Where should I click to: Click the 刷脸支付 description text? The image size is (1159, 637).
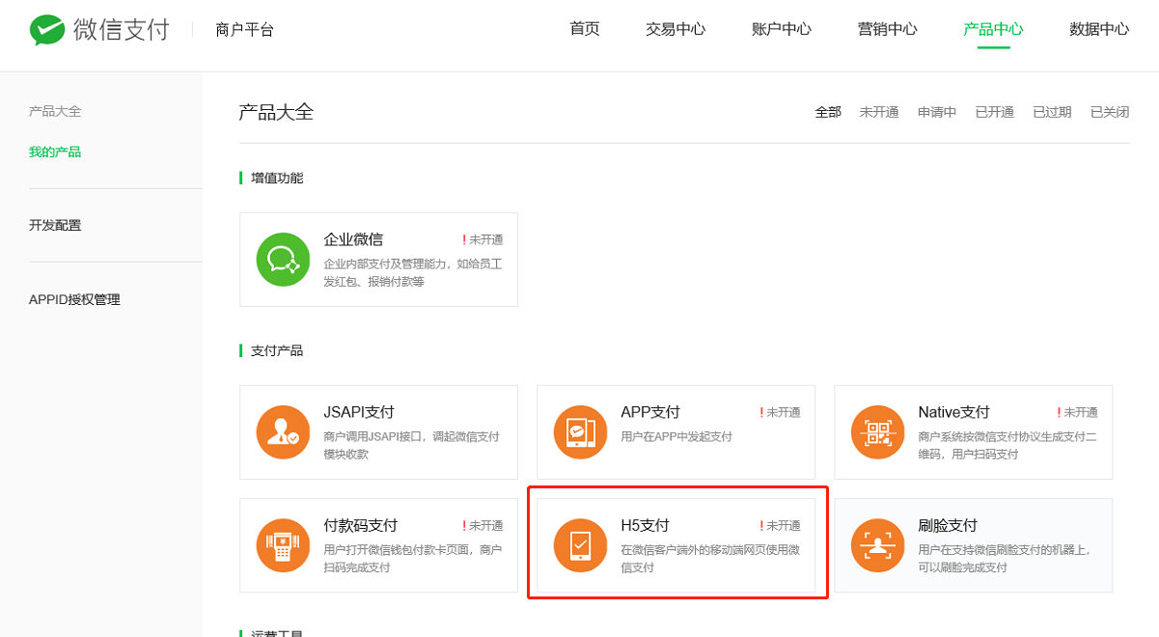point(1005,558)
